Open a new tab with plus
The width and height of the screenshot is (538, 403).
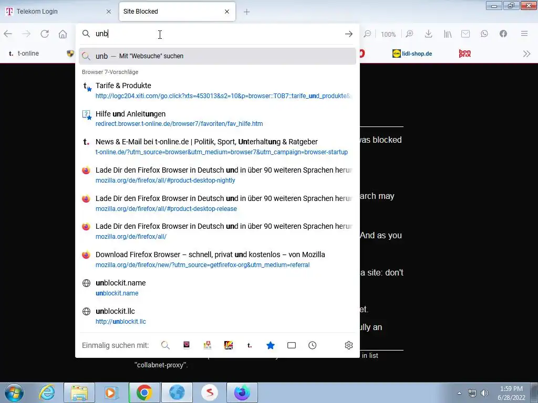(247, 12)
